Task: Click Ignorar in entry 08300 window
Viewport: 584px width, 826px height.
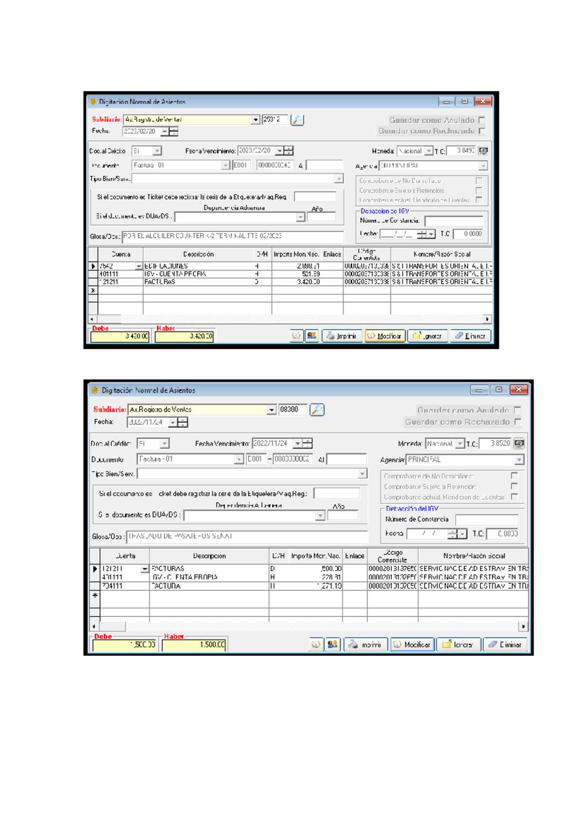Action: [459, 645]
